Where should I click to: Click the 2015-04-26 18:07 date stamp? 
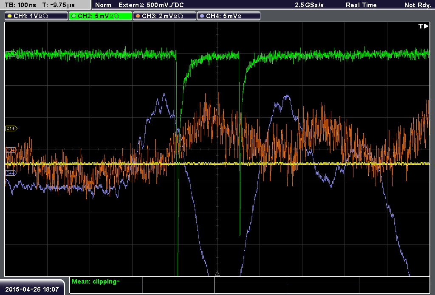click(32, 289)
